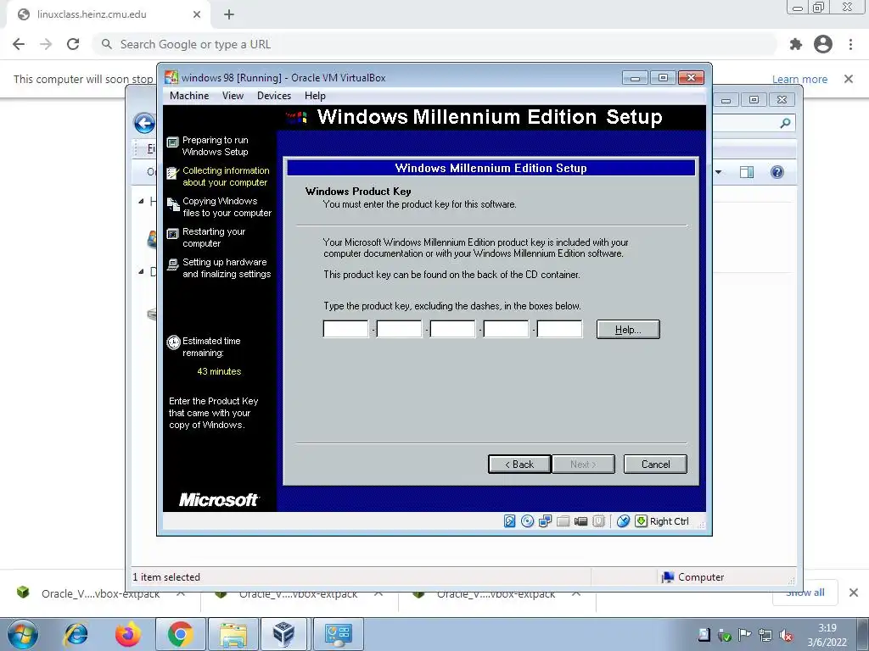Click the search magnifier icon in Explorer window
869x651 pixels.
click(785, 123)
